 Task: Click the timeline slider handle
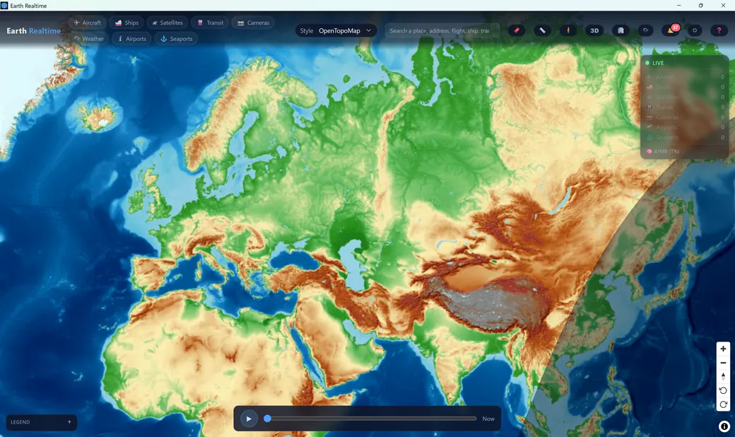267,418
